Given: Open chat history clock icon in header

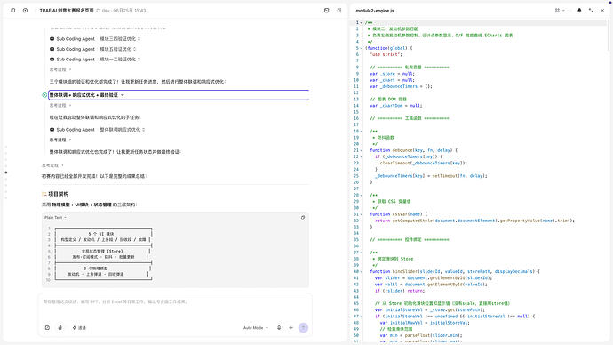Looking at the screenshot, I should (26, 11).
